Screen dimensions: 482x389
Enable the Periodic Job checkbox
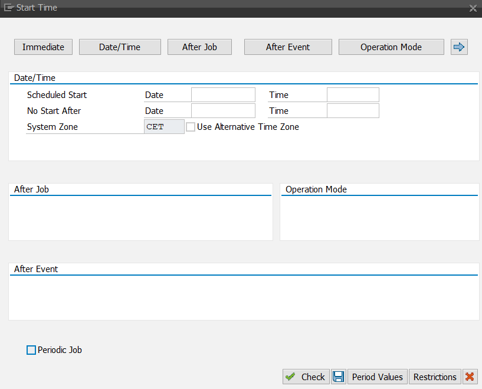(31, 349)
